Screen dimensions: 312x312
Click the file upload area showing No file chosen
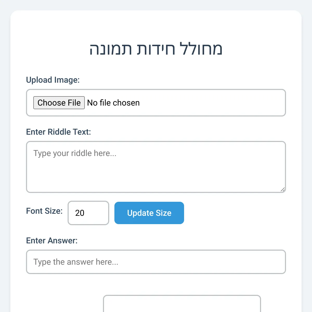(x=182, y=103)
